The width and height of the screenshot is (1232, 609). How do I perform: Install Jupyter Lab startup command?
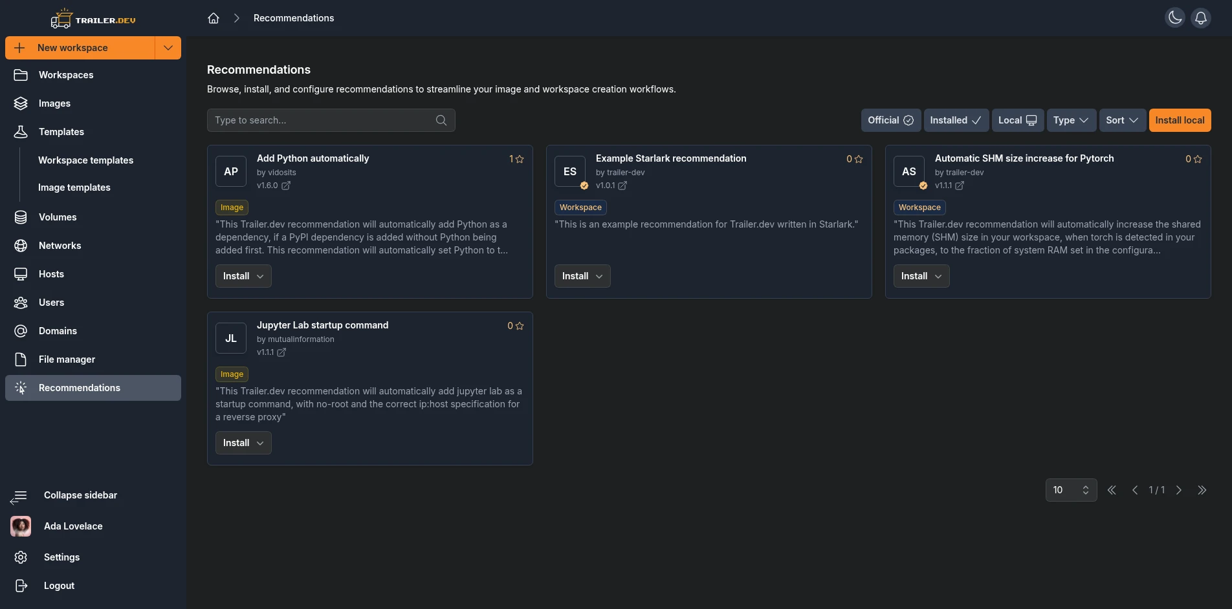(x=243, y=443)
